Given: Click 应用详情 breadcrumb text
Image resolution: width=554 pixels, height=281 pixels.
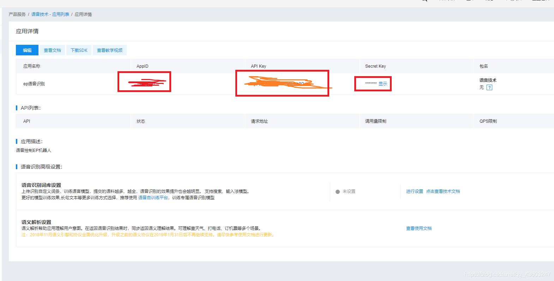Looking at the screenshot, I should point(83,14).
